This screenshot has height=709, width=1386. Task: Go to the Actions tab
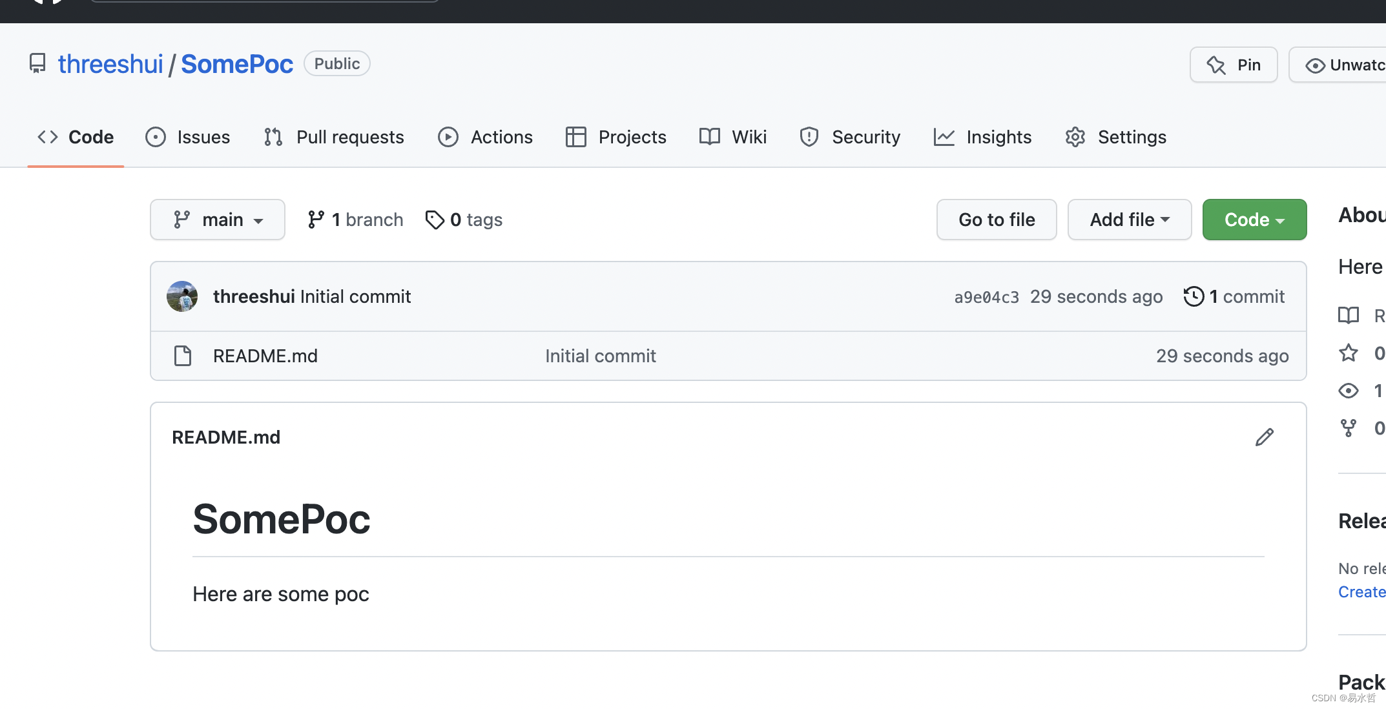point(485,137)
